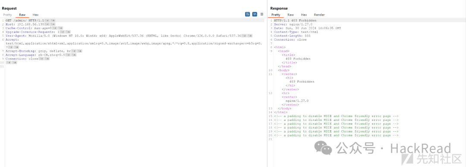This screenshot has height=167, width=466.
Task: Toggle the \n non-printable characters icon
Action: 255,14
